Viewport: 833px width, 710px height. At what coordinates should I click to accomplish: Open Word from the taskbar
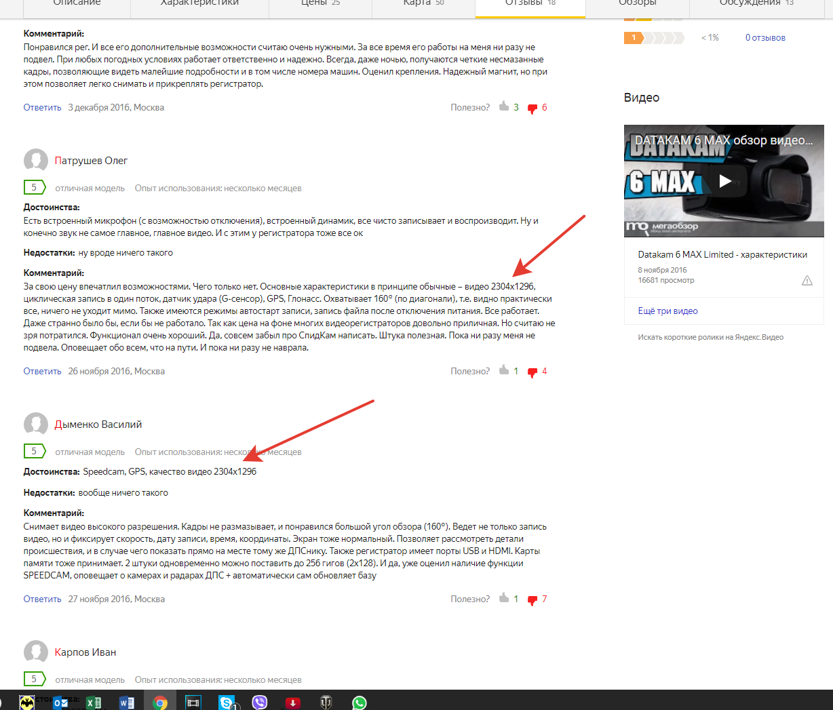[x=127, y=703]
